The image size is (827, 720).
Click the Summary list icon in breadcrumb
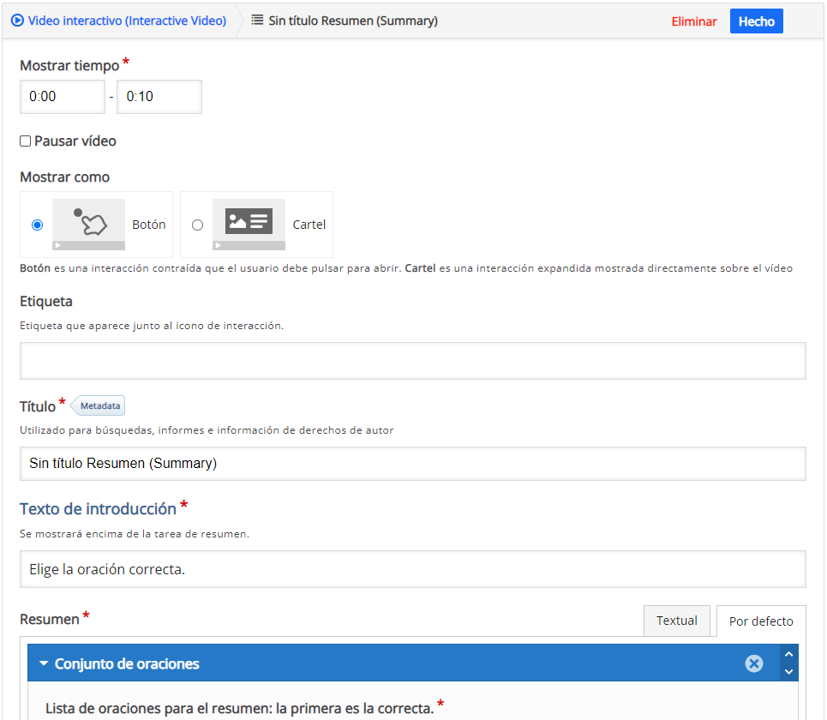tap(257, 21)
